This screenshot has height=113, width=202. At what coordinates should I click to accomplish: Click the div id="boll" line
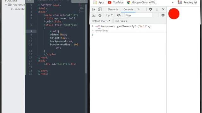point(60,64)
